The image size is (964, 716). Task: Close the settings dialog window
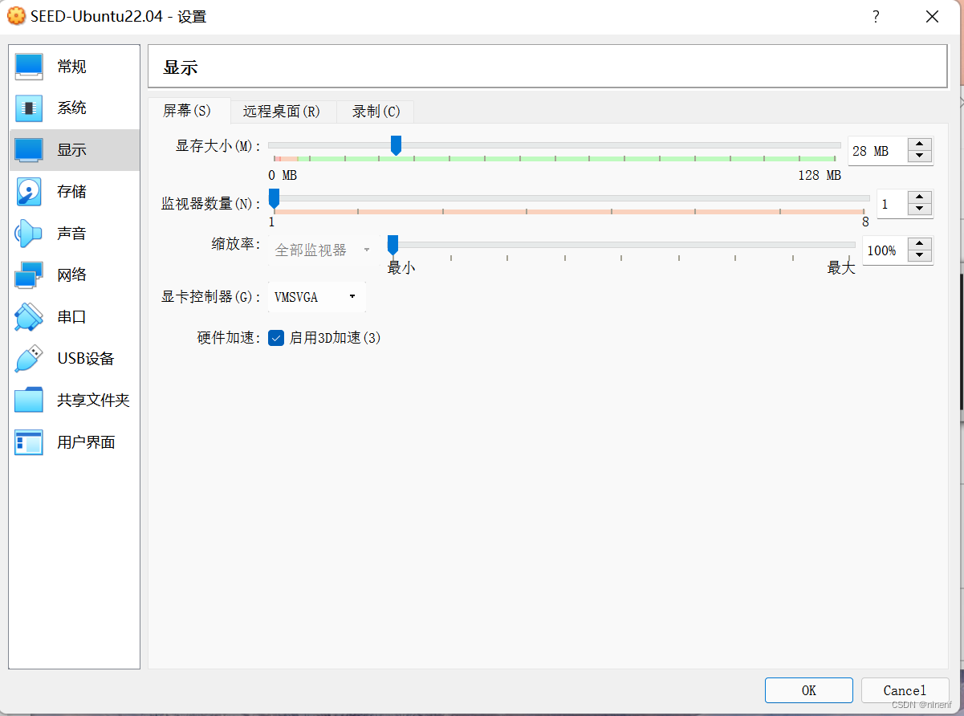tap(932, 17)
